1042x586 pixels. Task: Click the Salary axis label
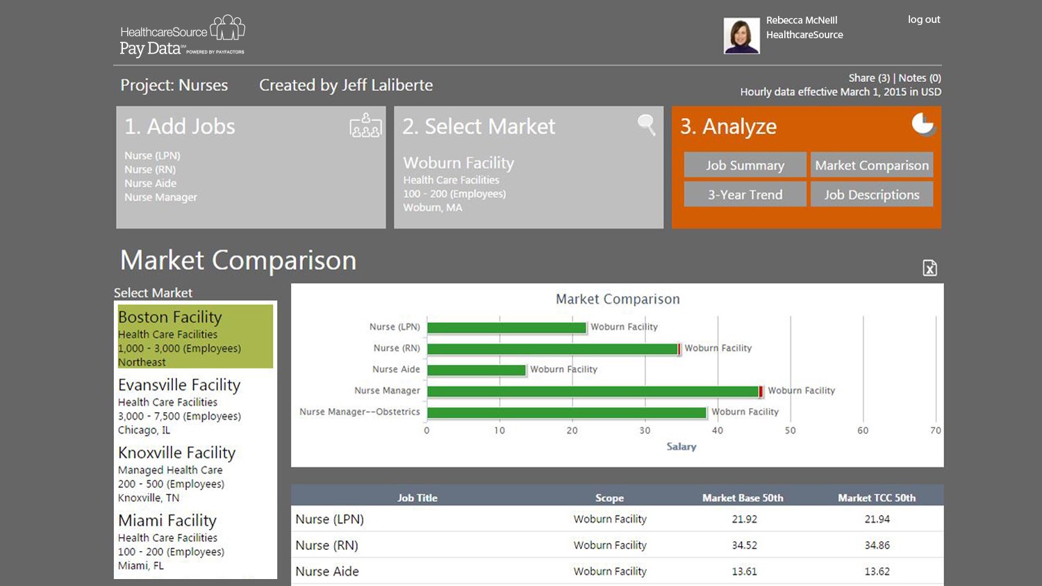click(x=681, y=447)
